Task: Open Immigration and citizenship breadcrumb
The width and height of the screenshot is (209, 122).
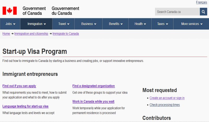Action: [31, 34]
